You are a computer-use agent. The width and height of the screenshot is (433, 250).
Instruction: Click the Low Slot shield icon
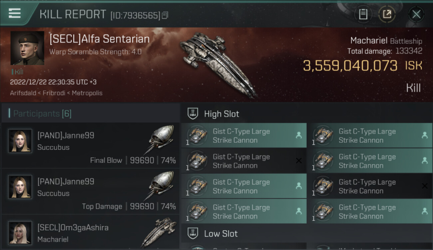pos(193,233)
